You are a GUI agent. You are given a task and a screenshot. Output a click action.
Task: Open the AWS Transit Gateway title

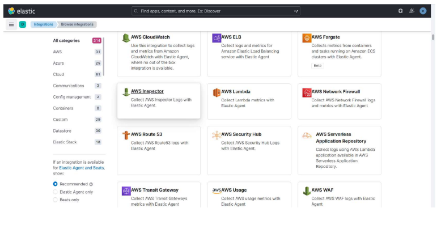(155, 190)
